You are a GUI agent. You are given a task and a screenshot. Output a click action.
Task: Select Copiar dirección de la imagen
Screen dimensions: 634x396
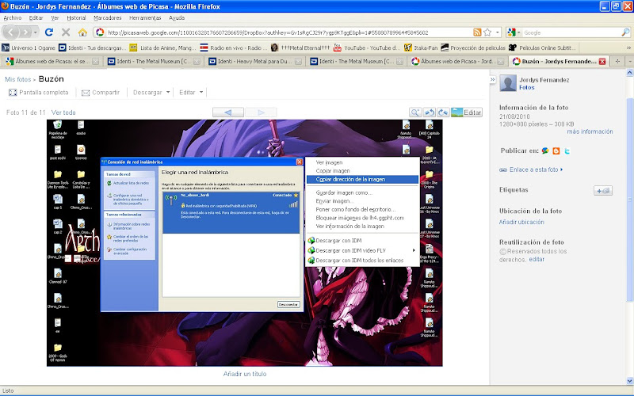[x=362, y=180]
